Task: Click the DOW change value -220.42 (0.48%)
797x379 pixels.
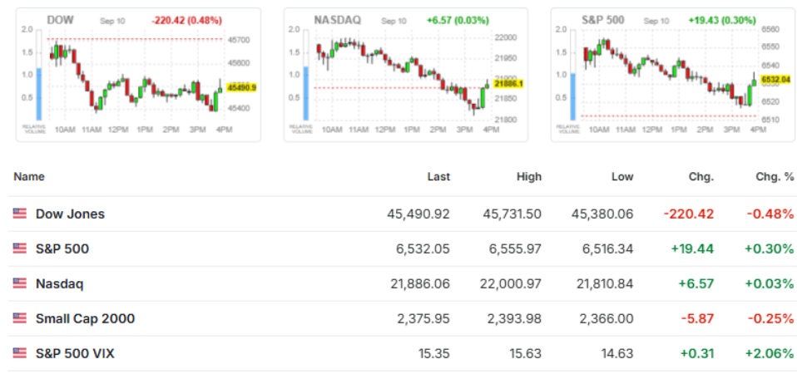Action: (x=186, y=21)
